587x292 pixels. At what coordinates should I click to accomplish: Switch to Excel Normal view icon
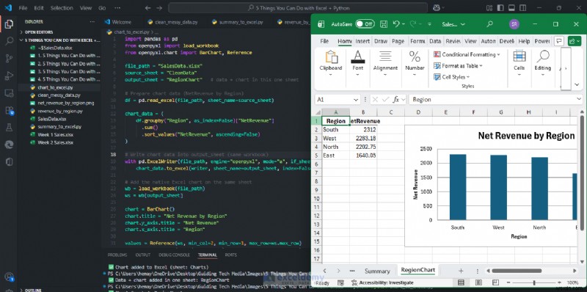point(462,282)
